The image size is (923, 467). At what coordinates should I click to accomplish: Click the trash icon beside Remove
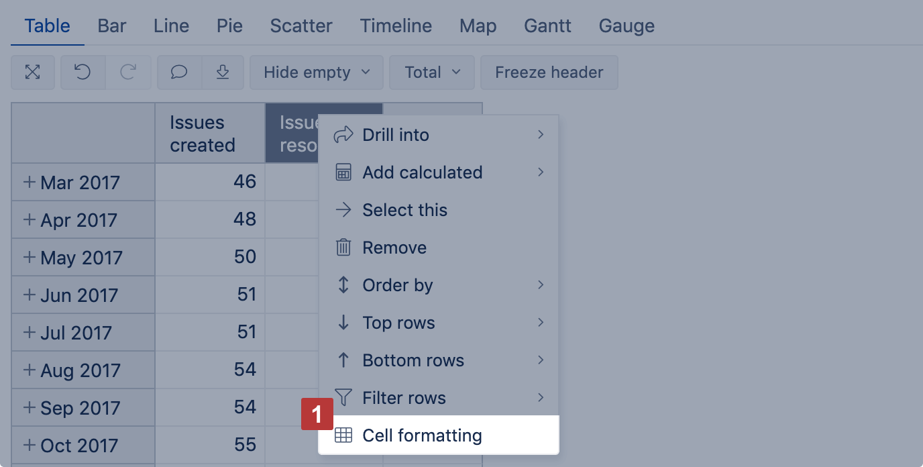(x=343, y=248)
